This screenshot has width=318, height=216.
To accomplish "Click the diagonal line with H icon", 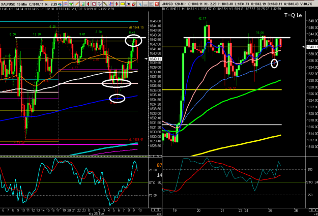I will 128,4.
